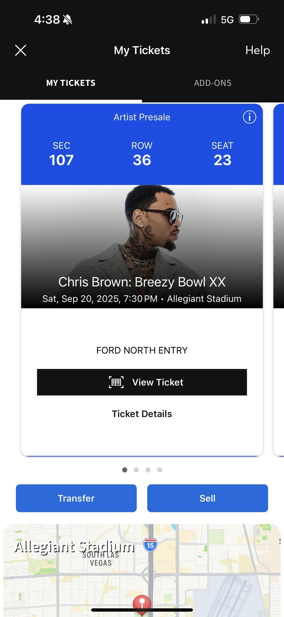The image size is (284, 617).
Task: Tap the red map location pin
Action: (x=142, y=604)
